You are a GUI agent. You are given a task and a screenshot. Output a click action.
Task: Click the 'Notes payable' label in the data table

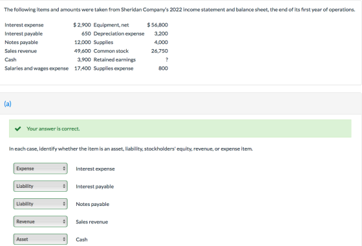pyautogui.click(x=21, y=43)
